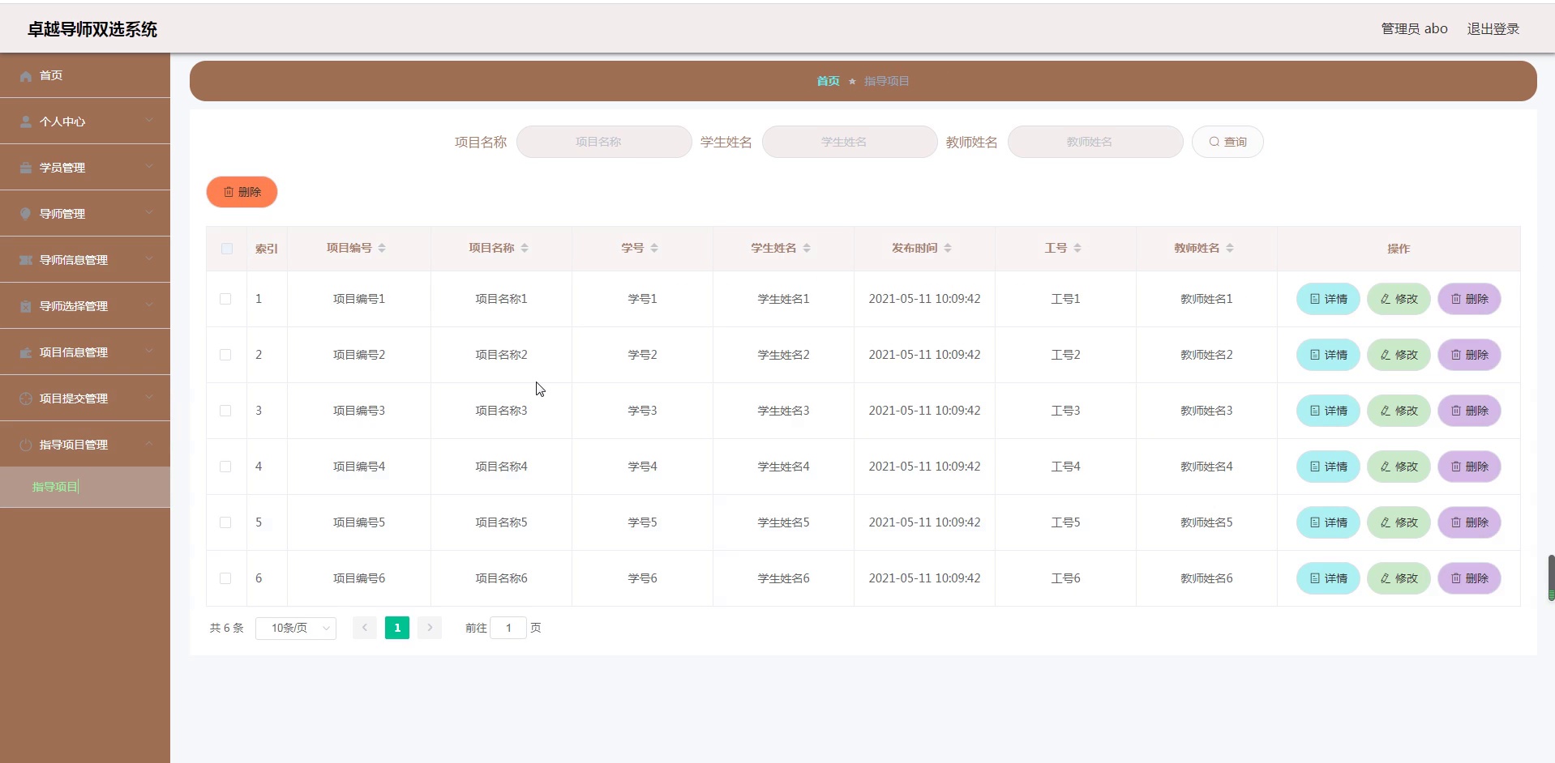The height and width of the screenshot is (763, 1555).
Task: Click 删除 for row 项目编号6
Action: [1469, 578]
